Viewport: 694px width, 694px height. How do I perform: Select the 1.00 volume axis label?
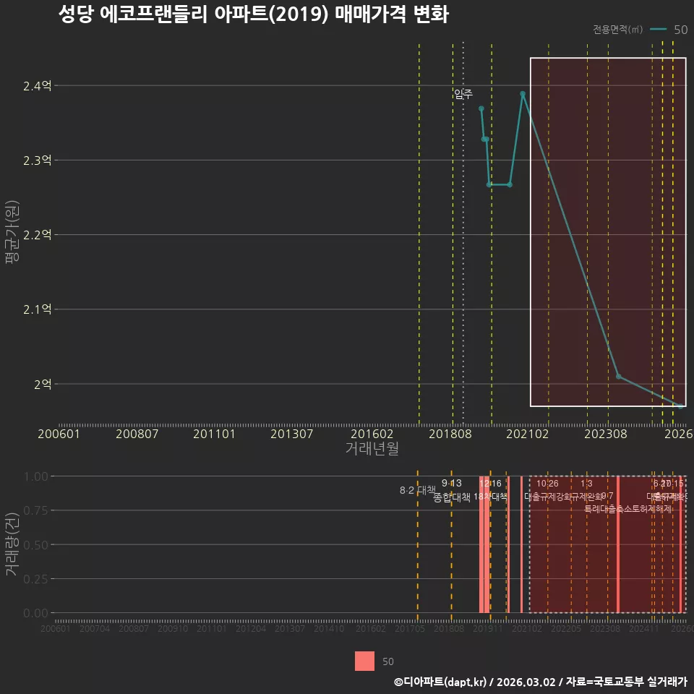tap(36, 476)
